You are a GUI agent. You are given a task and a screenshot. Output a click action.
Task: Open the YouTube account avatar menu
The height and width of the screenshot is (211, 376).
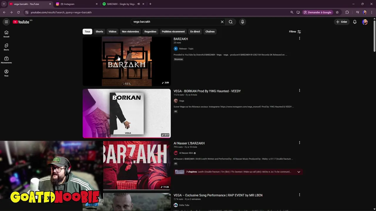click(x=365, y=22)
